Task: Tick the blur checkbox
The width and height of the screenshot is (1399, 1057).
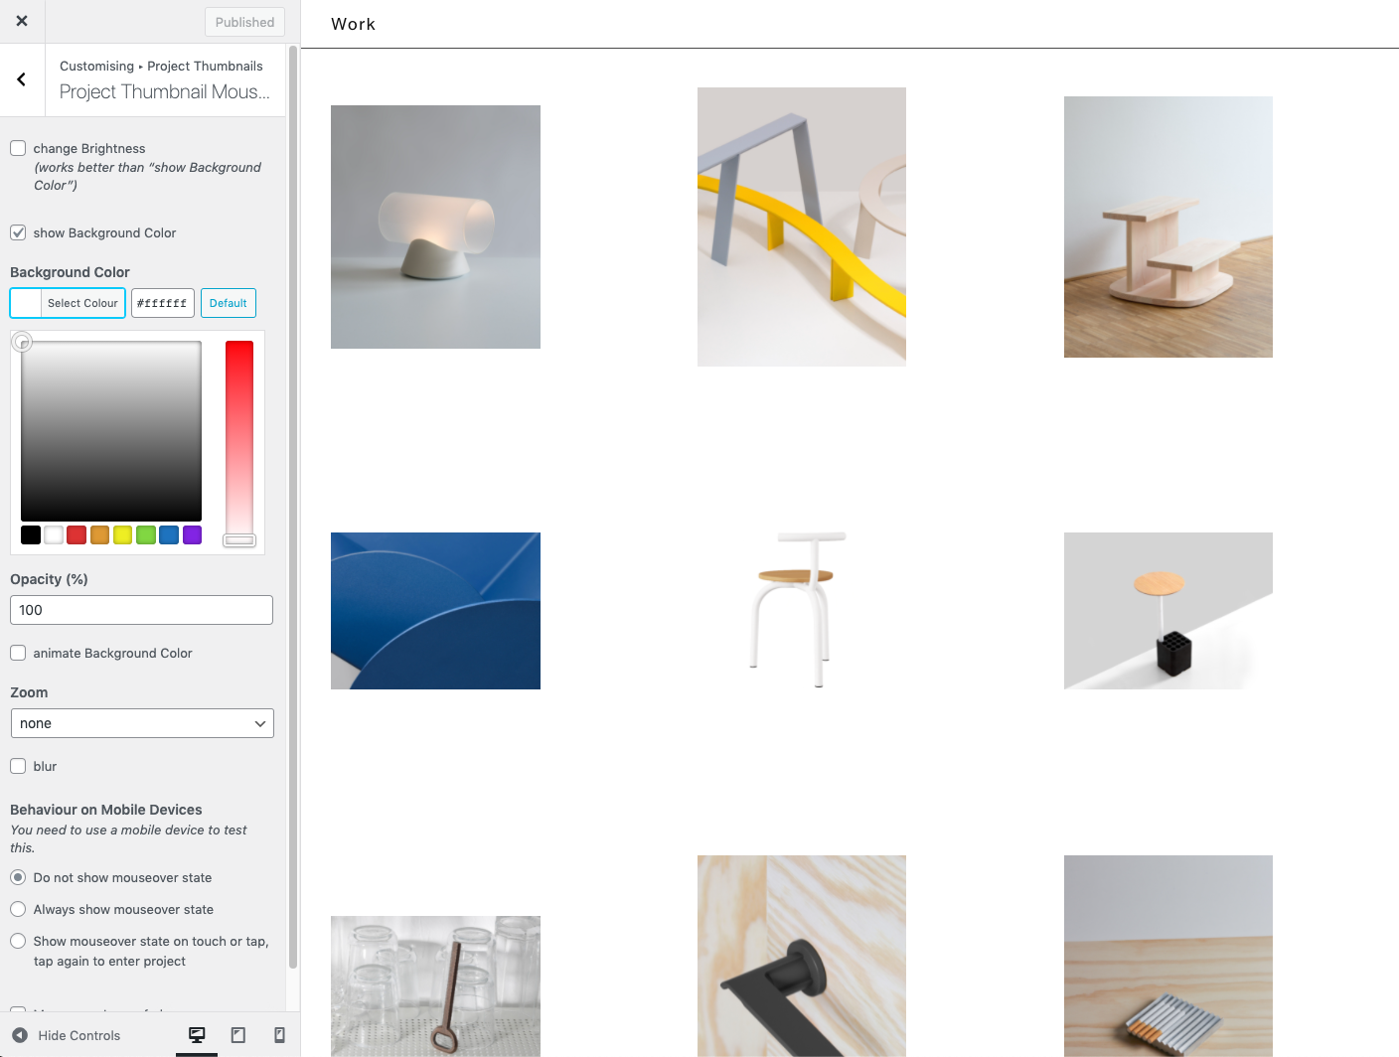Action: pyautogui.click(x=18, y=766)
